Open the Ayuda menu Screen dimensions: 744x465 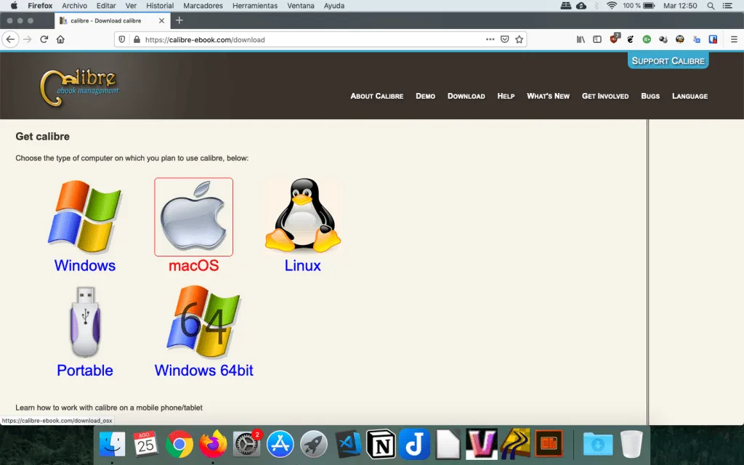pos(334,6)
